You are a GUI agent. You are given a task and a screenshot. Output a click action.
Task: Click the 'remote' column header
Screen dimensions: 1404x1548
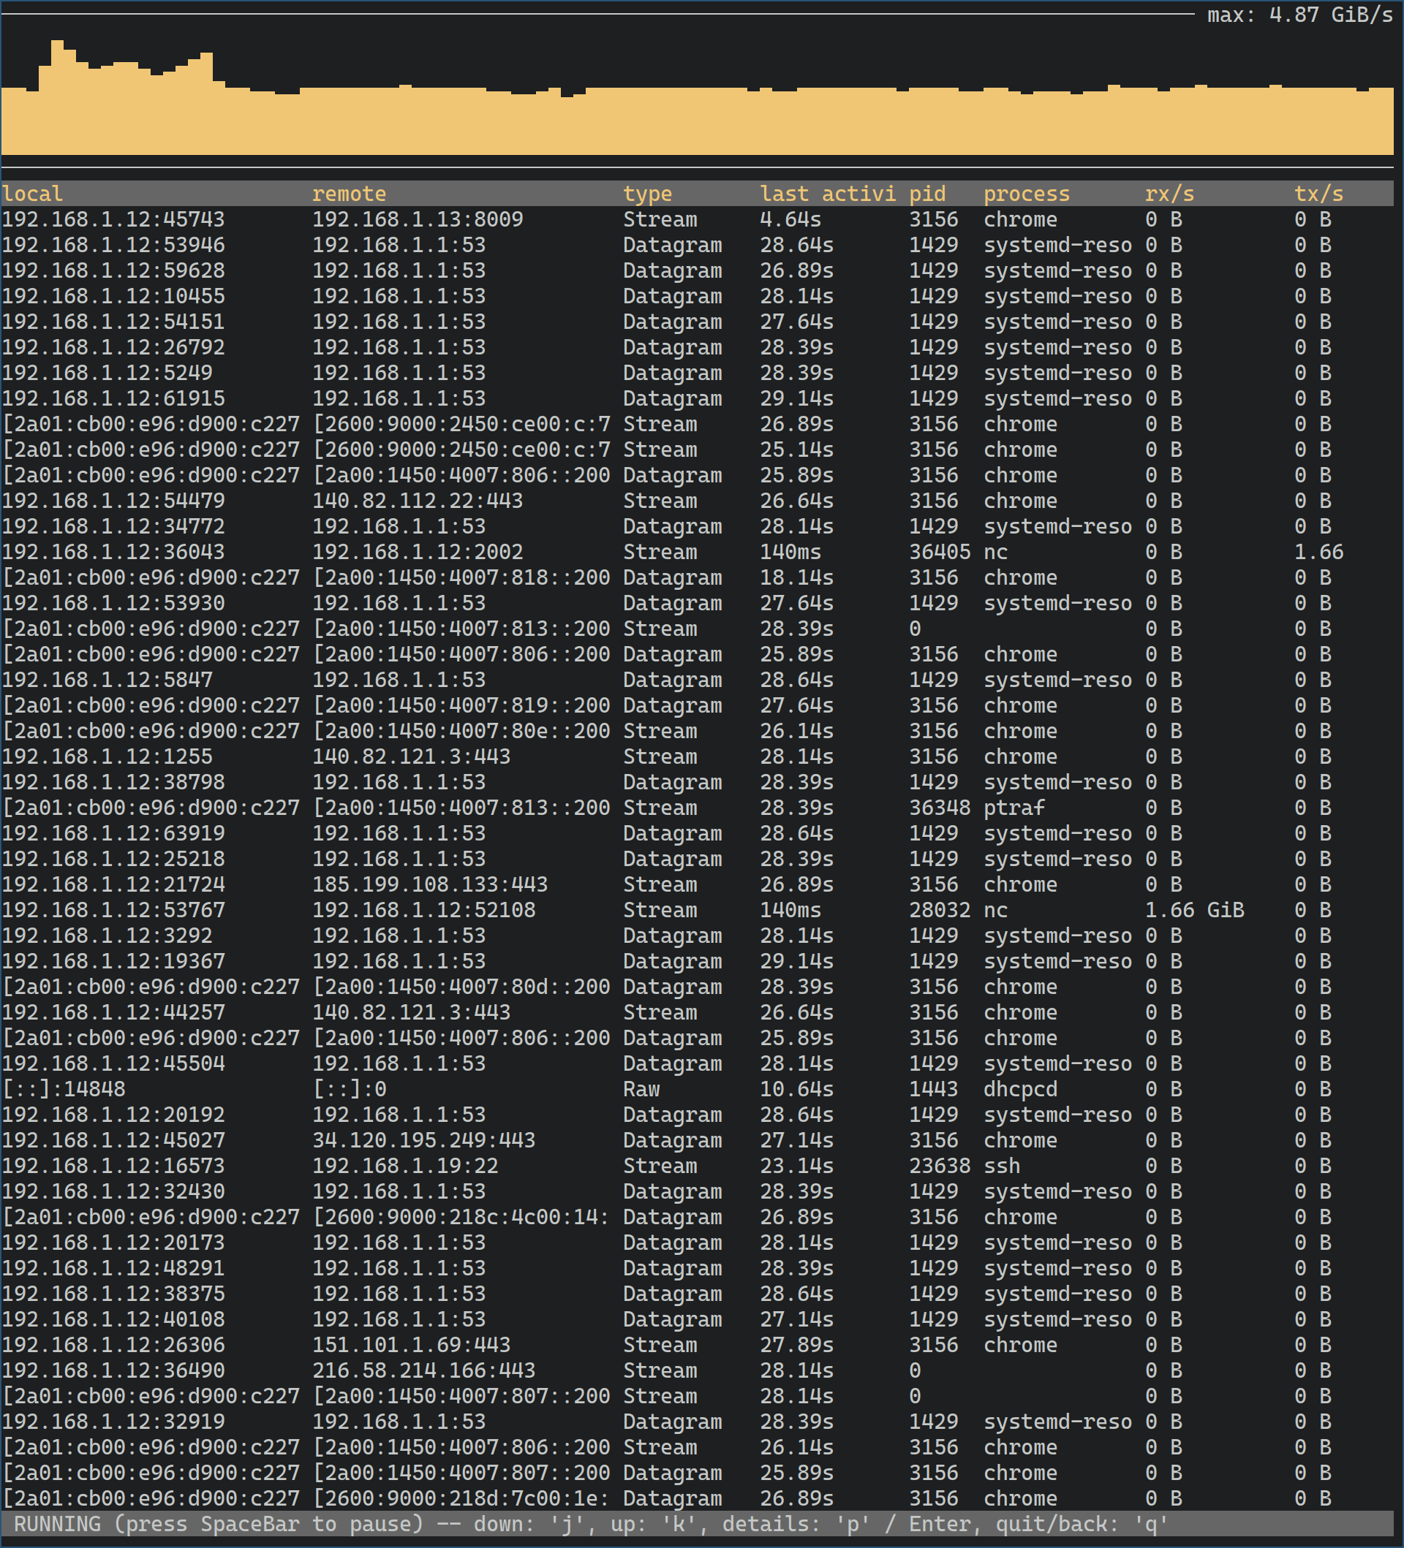[349, 194]
